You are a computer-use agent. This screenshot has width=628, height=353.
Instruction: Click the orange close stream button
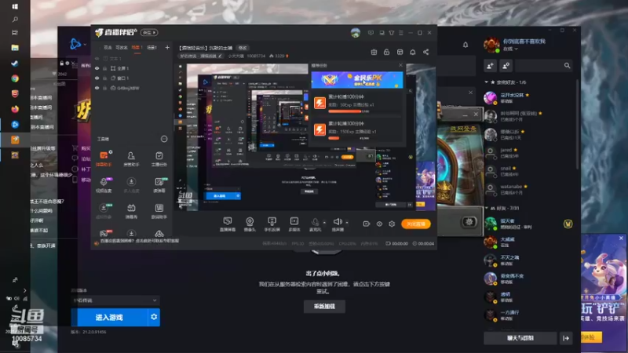click(x=416, y=224)
